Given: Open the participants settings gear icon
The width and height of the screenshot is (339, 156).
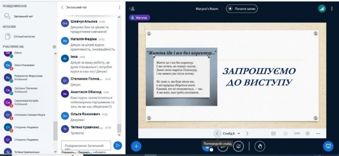Looking at the screenshot, I should [x=54, y=47].
